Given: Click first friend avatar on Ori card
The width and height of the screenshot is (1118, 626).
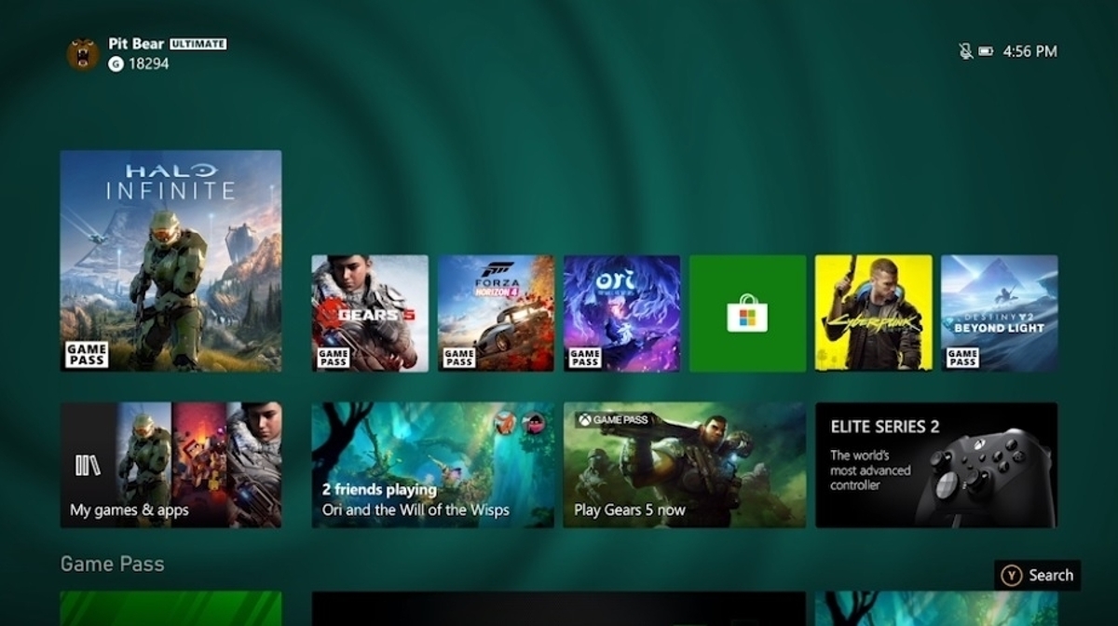Looking at the screenshot, I should click(x=506, y=422).
